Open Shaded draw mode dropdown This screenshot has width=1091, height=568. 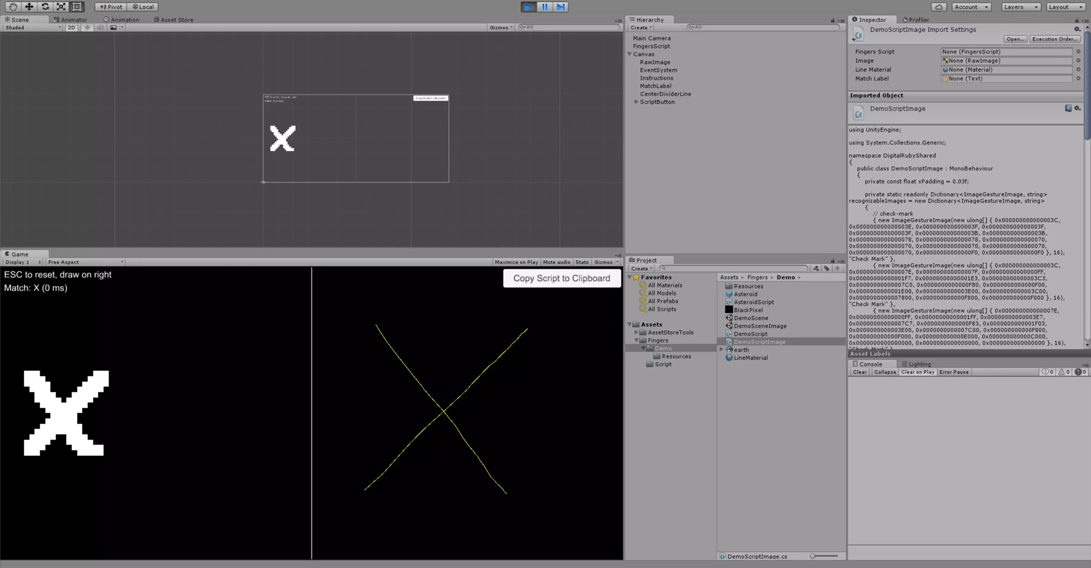tap(32, 27)
